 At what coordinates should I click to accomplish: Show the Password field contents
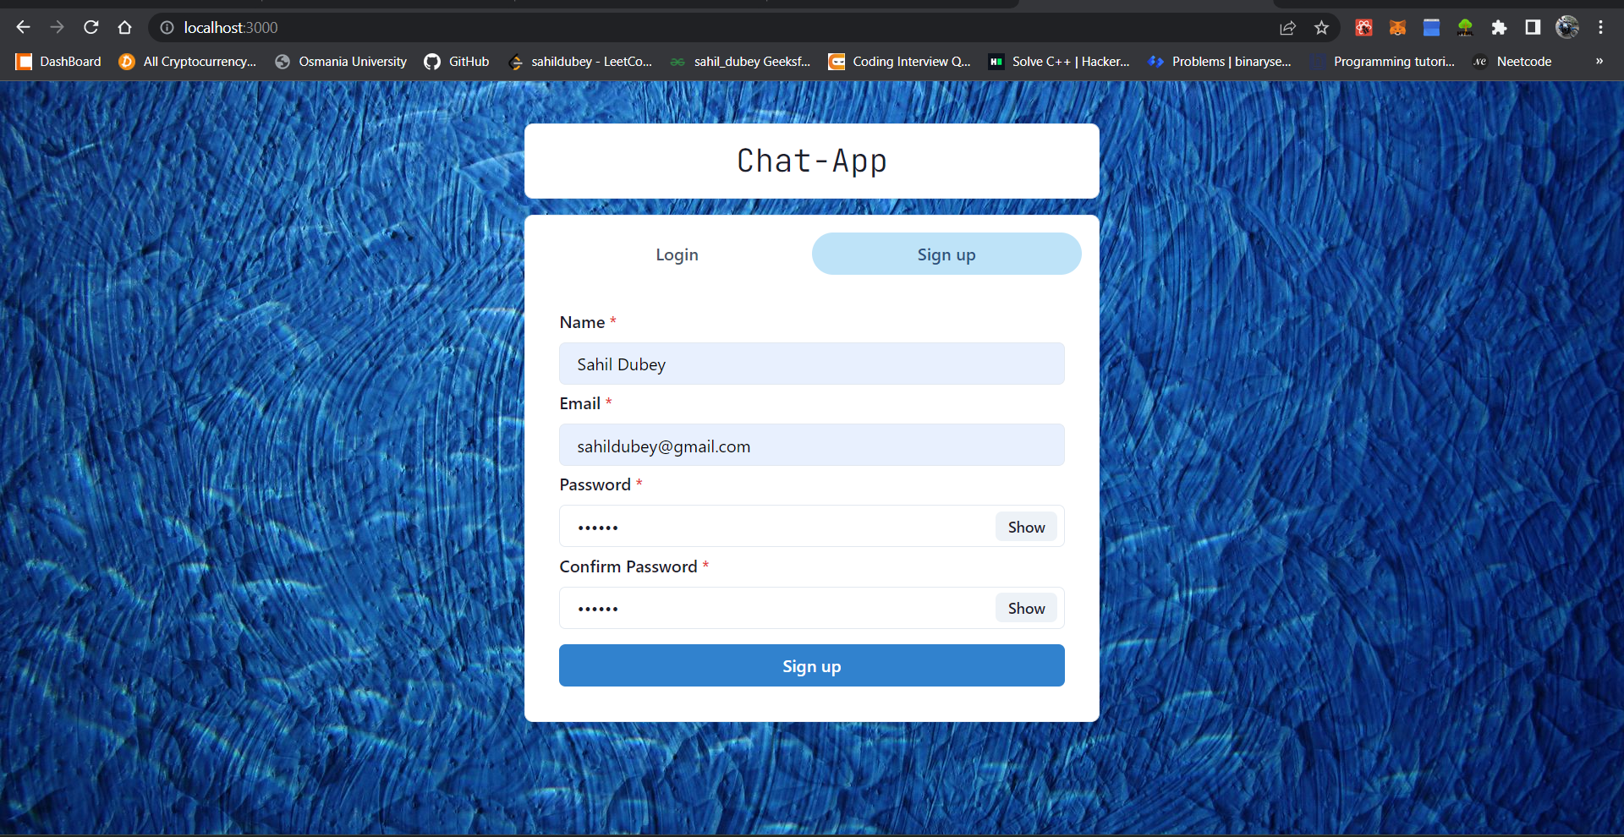[x=1026, y=527]
